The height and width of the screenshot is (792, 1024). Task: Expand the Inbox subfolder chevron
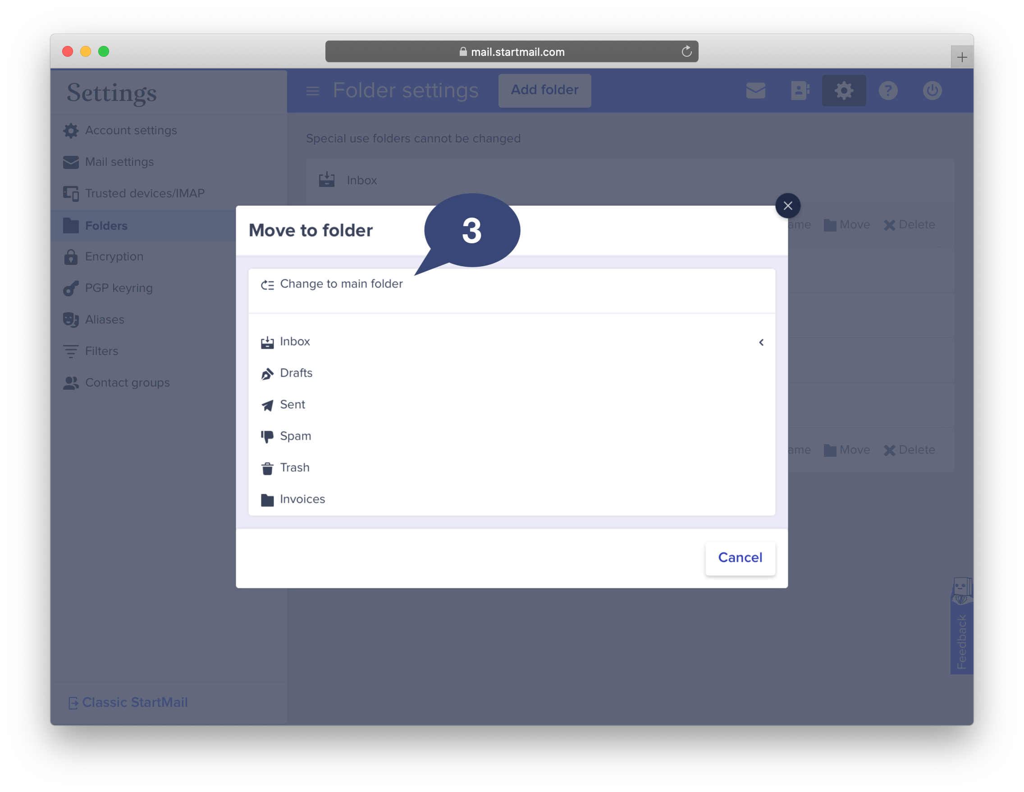(x=761, y=341)
